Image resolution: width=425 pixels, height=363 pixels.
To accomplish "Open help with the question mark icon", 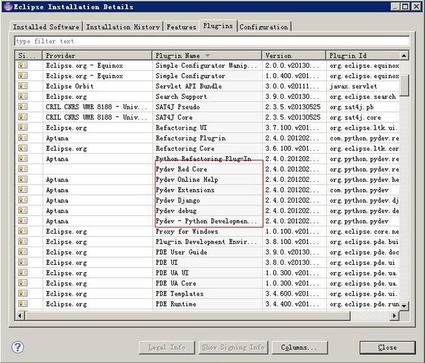I will tap(18, 347).
